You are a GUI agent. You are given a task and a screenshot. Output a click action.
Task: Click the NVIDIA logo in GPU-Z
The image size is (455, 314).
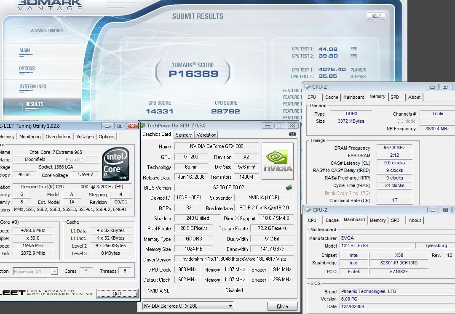[x=278, y=161]
